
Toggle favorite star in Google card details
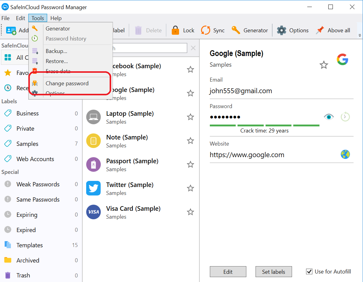pos(324,65)
